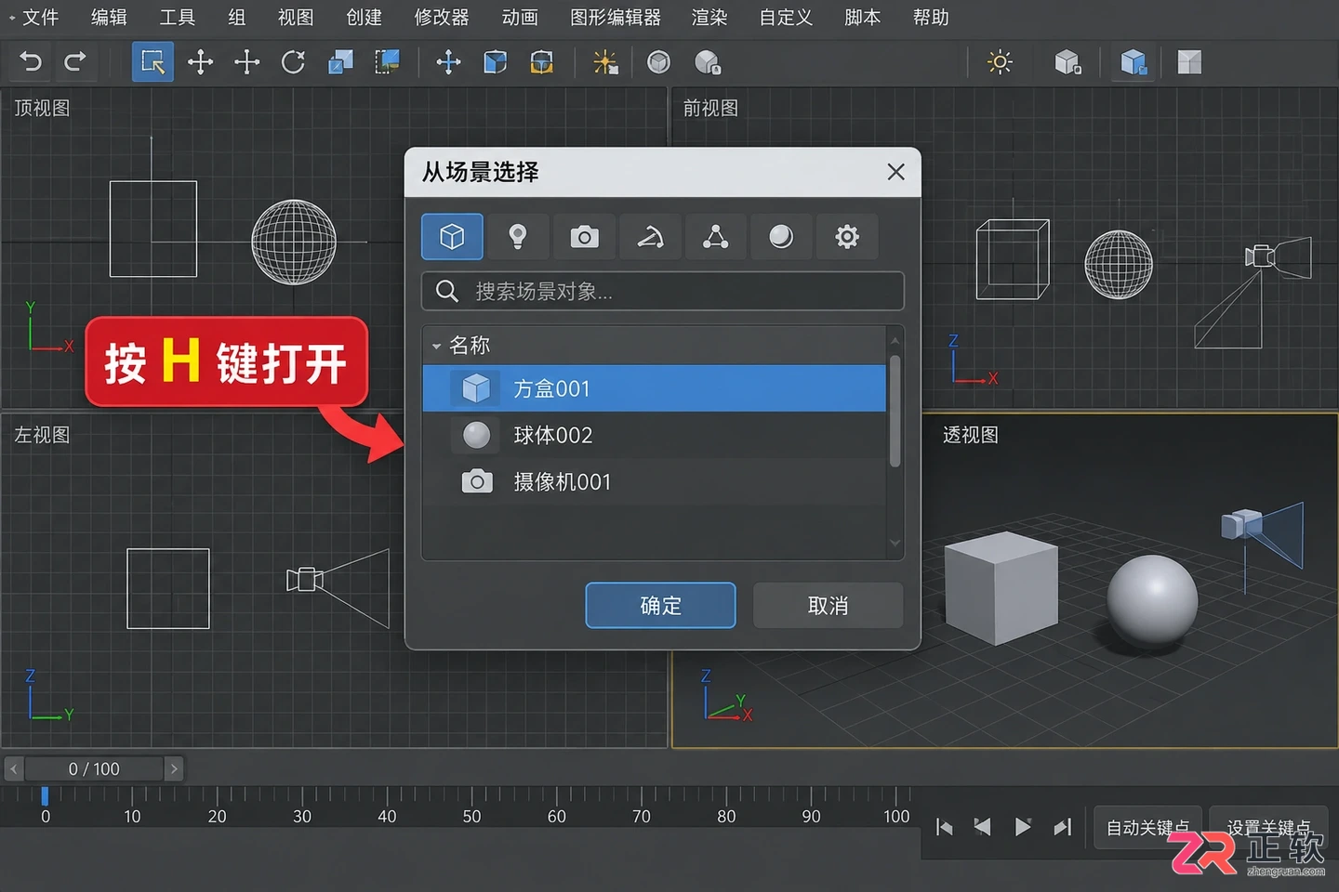The height and width of the screenshot is (892, 1339).
Task: Toggle the geometry cube filter in the dialog
Action: coord(452,237)
